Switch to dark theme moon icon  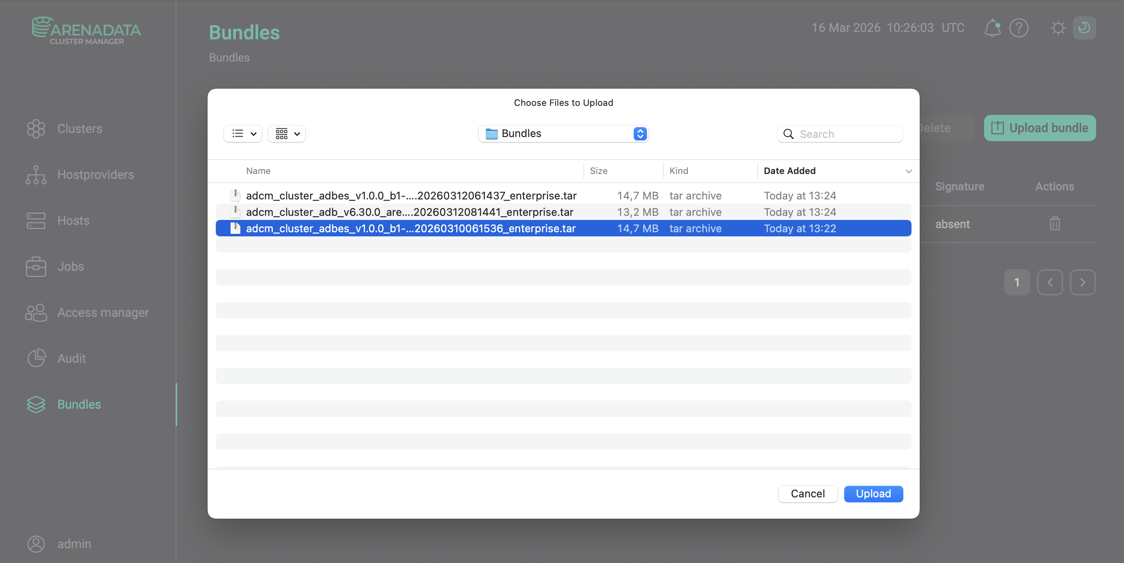(1084, 28)
